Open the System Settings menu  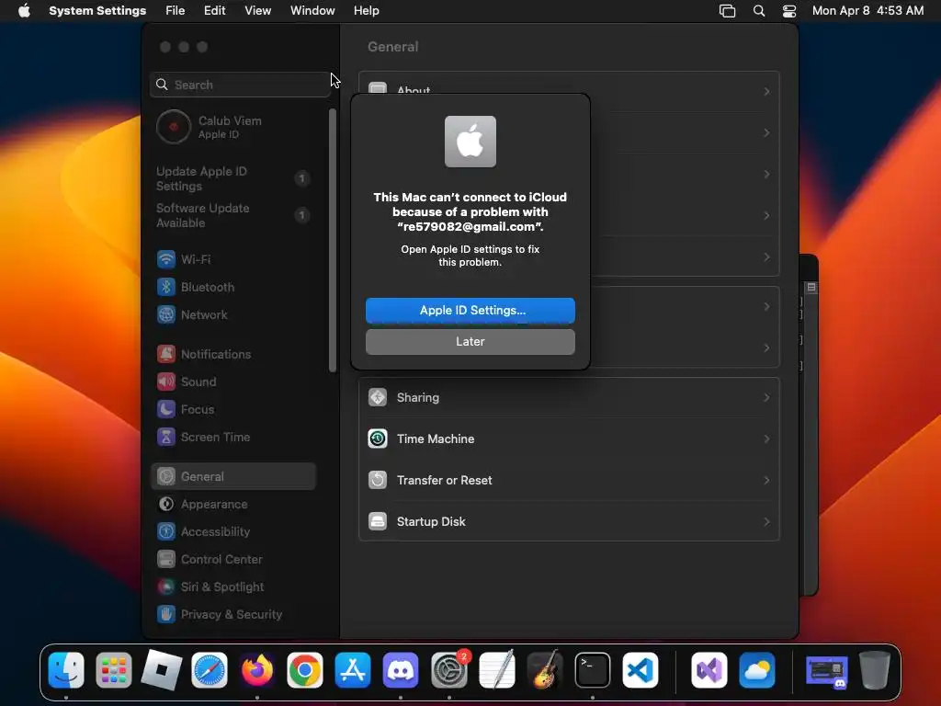coord(97,10)
